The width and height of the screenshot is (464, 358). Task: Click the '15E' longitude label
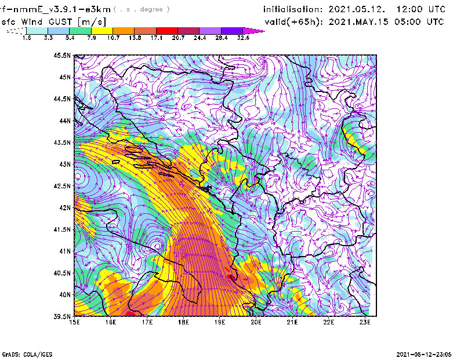click(x=74, y=322)
